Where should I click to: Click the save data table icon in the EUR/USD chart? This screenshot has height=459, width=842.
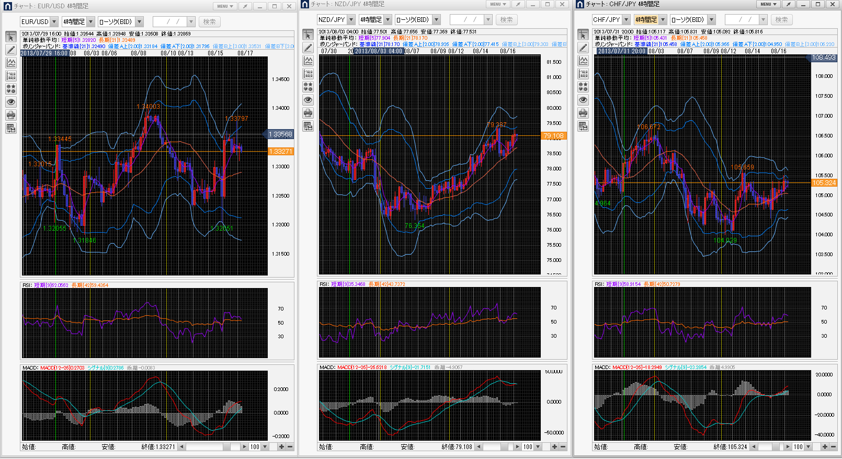coord(11,128)
